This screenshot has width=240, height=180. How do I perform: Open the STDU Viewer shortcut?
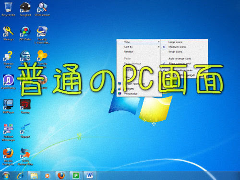42,9
